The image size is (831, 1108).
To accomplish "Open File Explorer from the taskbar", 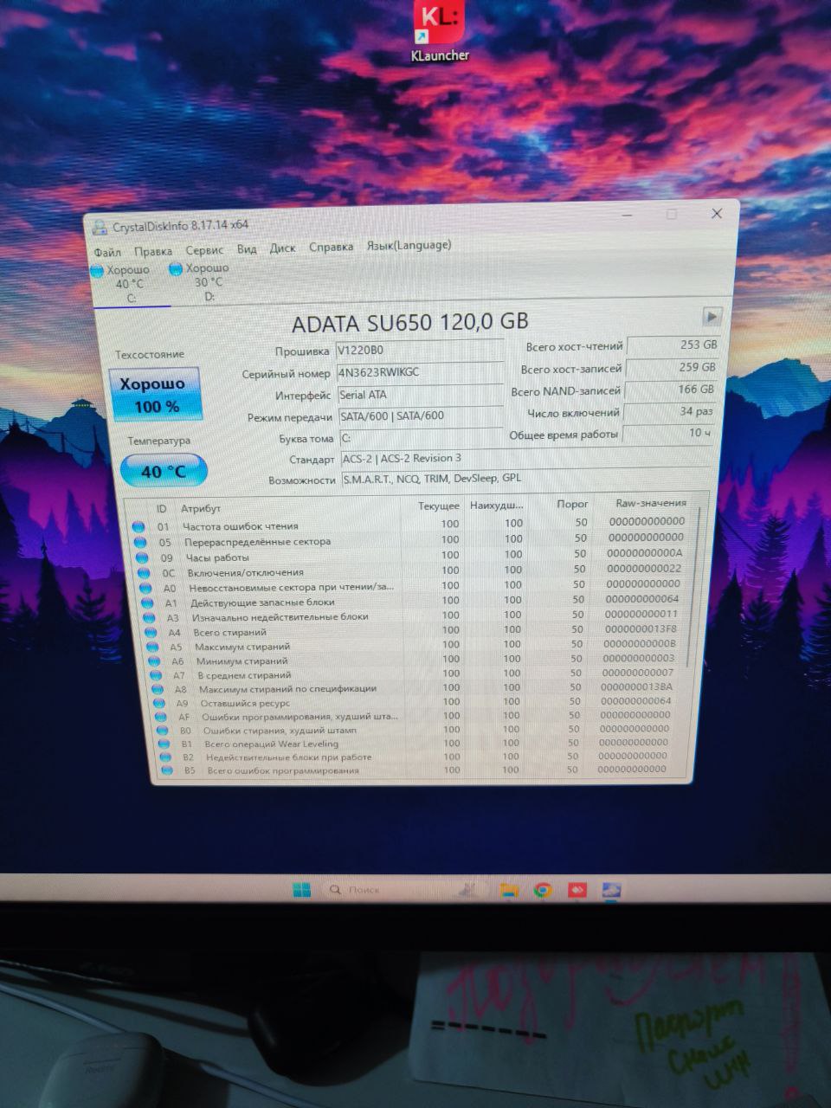I will [509, 890].
